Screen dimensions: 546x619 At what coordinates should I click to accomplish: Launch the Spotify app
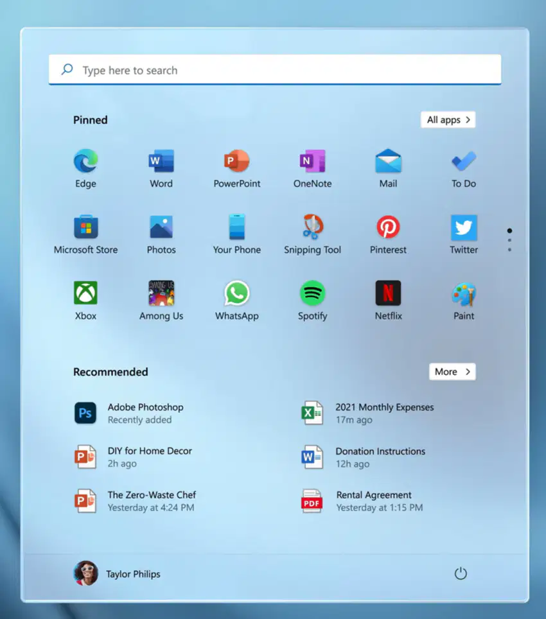[312, 301]
